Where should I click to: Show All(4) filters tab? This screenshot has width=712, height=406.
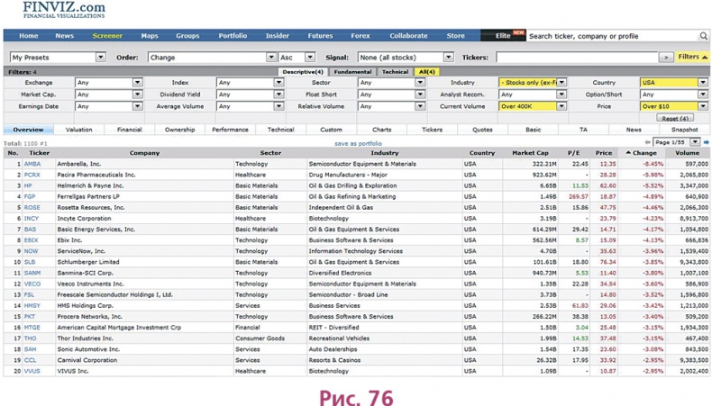coord(426,71)
